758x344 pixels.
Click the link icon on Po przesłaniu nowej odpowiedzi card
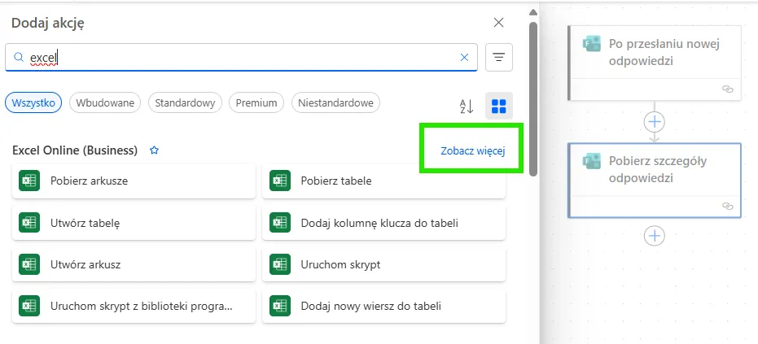point(728,89)
